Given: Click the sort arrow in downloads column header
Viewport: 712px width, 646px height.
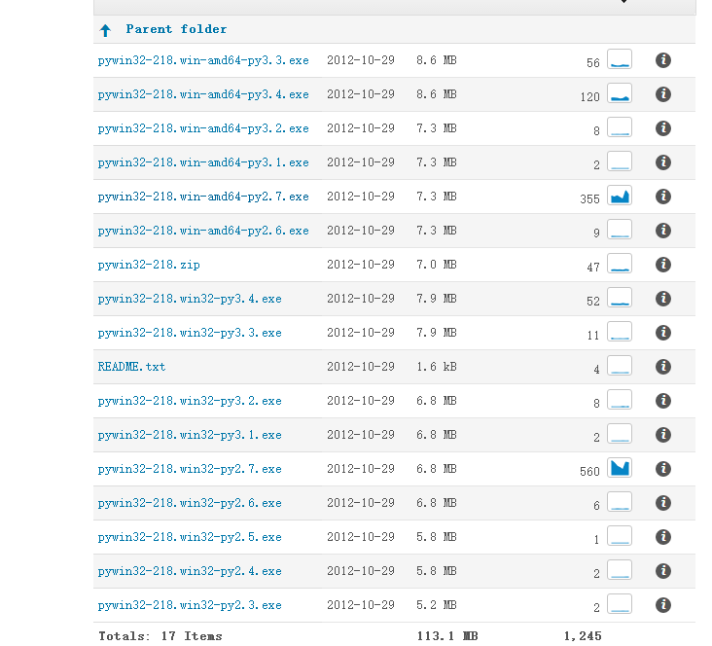Looking at the screenshot, I should coord(623,3).
